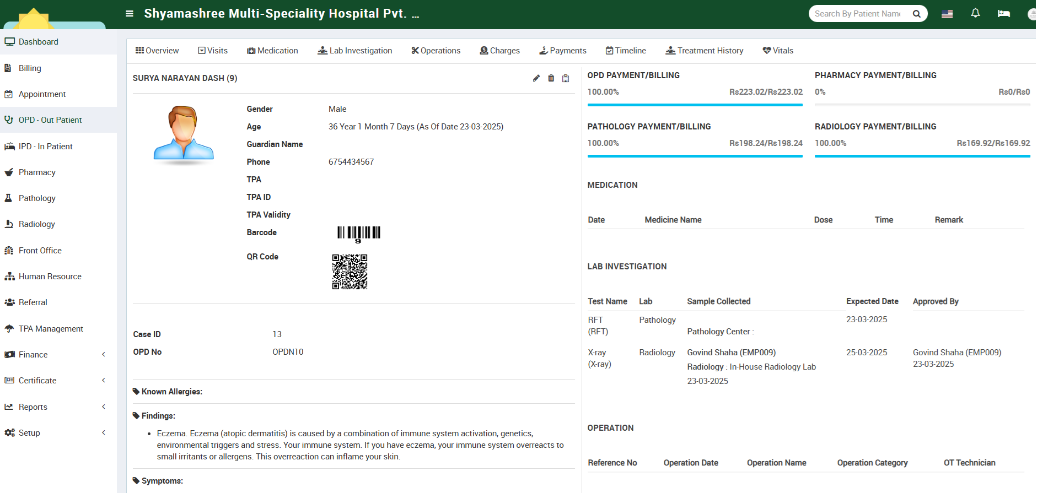Click the OPD payment progress bar
1048x493 pixels.
695,105
